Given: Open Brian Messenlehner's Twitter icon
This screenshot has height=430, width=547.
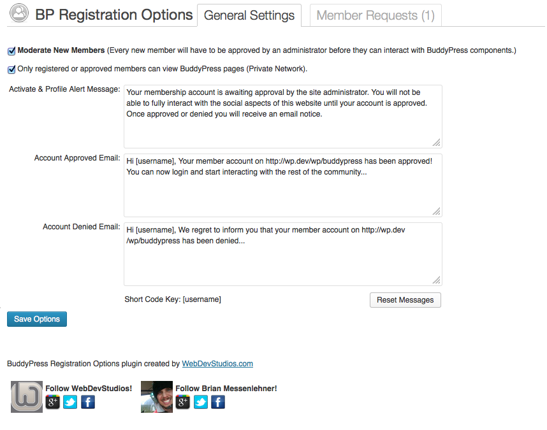Looking at the screenshot, I should pos(201,402).
